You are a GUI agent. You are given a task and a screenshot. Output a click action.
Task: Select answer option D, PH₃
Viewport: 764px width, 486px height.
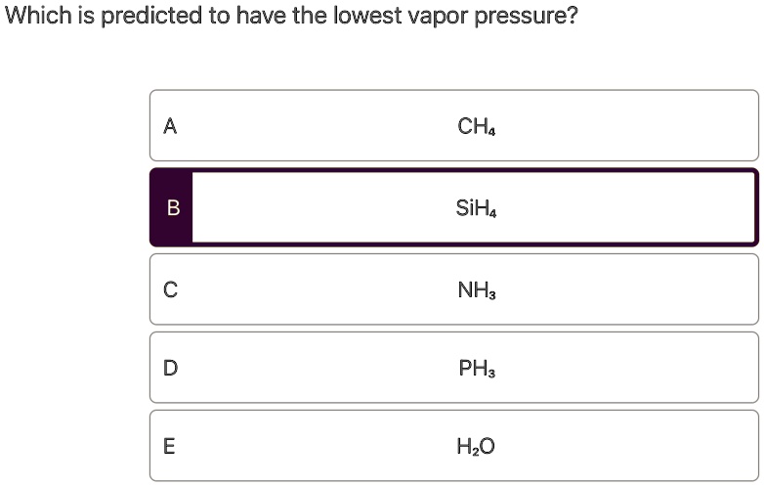pos(454,368)
